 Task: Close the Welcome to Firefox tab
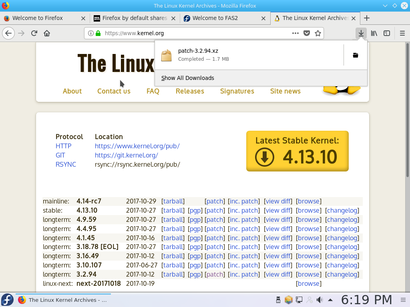[83, 18]
